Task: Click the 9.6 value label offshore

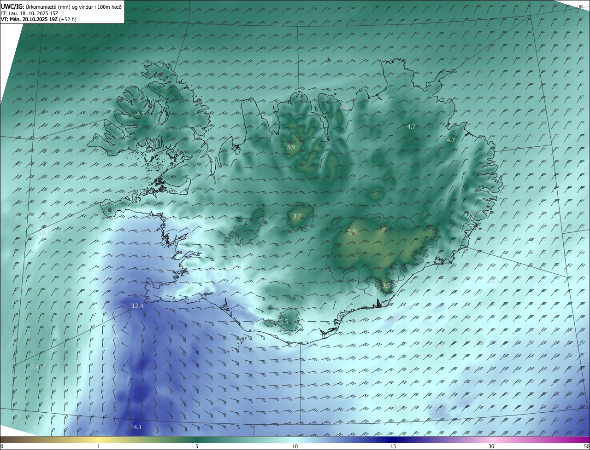Action: (397, 408)
